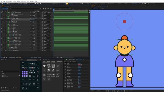The width and height of the screenshot is (164, 92).
Task: Select the Clone Stamp tool
Action: click(33, 4)
